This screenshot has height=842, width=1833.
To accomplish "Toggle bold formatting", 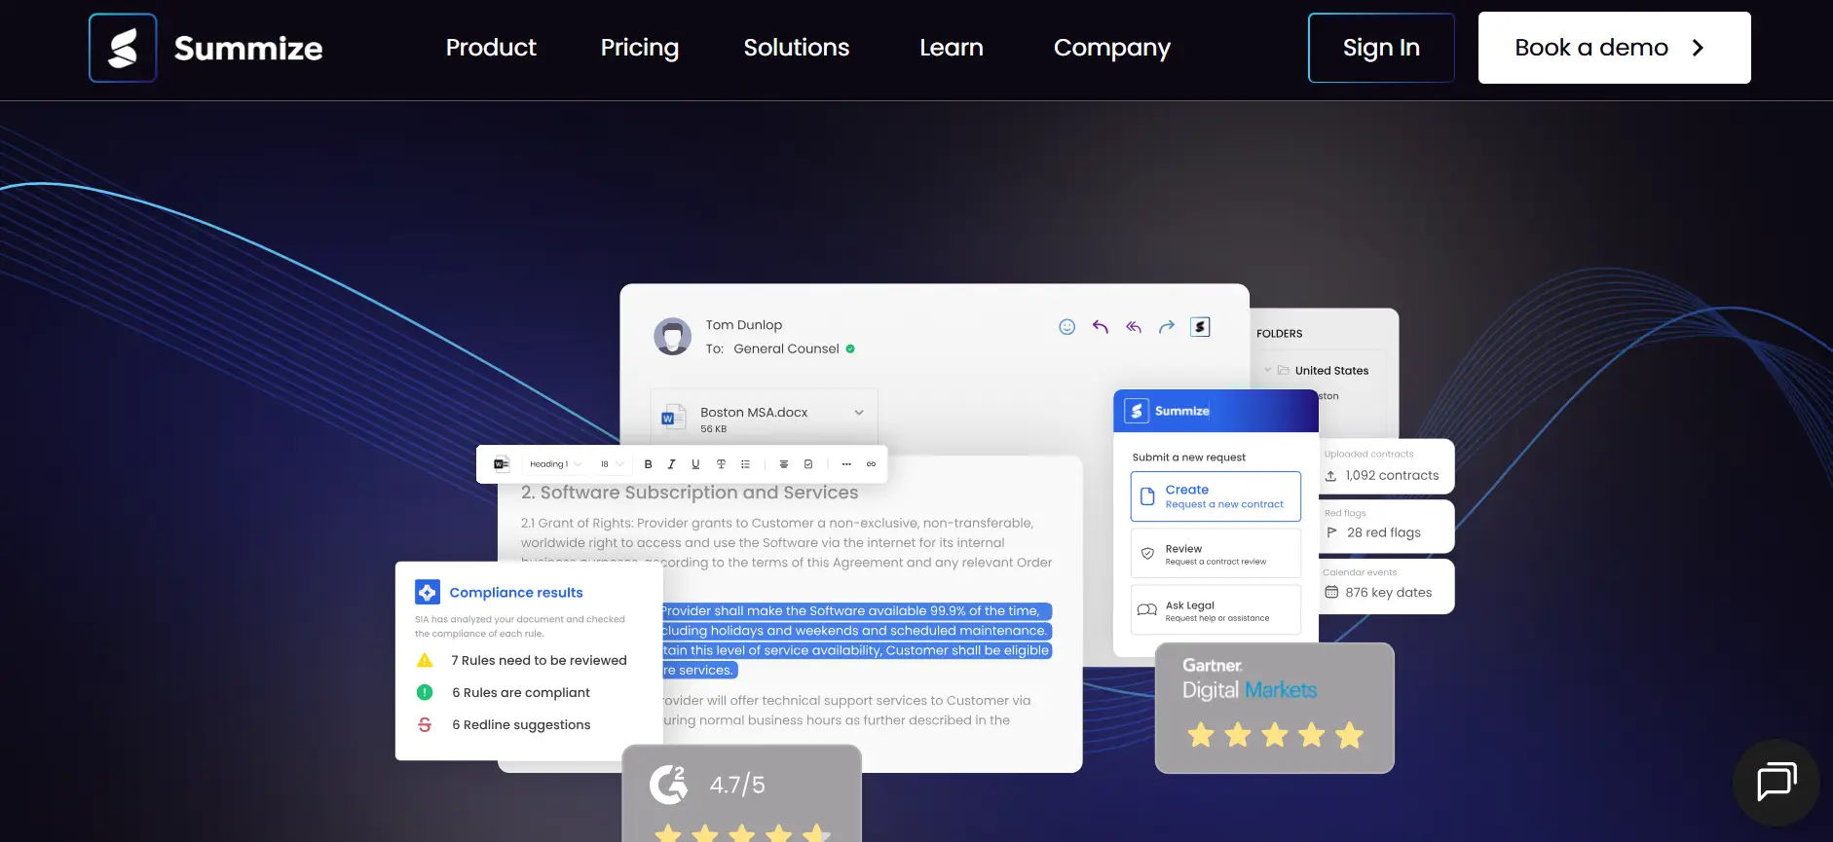I will [x=649, y=464].
